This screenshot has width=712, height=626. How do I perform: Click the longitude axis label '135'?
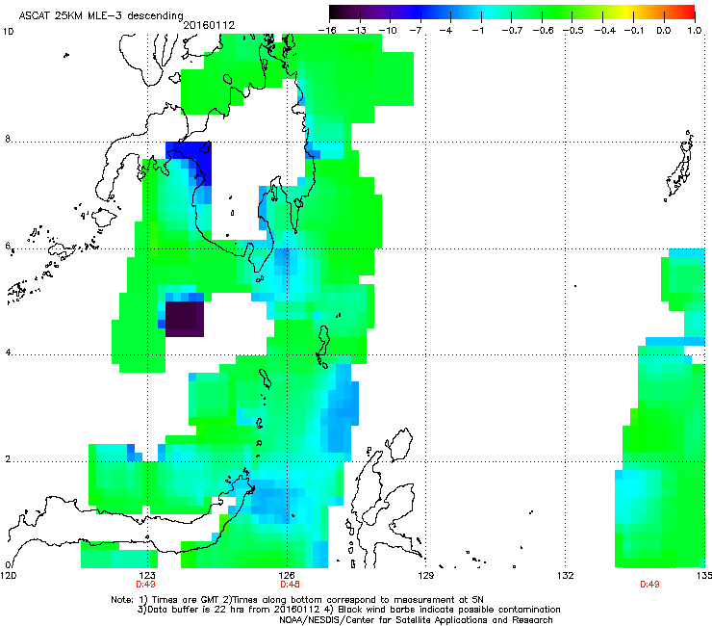[704, 576]
